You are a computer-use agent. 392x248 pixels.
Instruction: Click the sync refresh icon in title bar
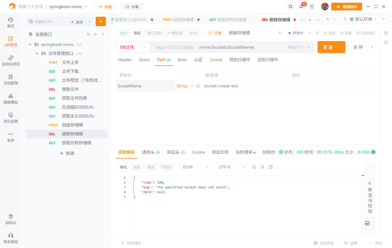(x=290, y=7)
